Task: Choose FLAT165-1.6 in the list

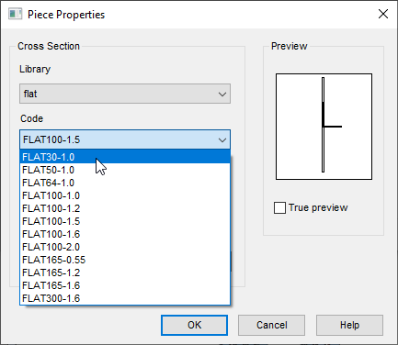Action: click(x=125, y=285)
